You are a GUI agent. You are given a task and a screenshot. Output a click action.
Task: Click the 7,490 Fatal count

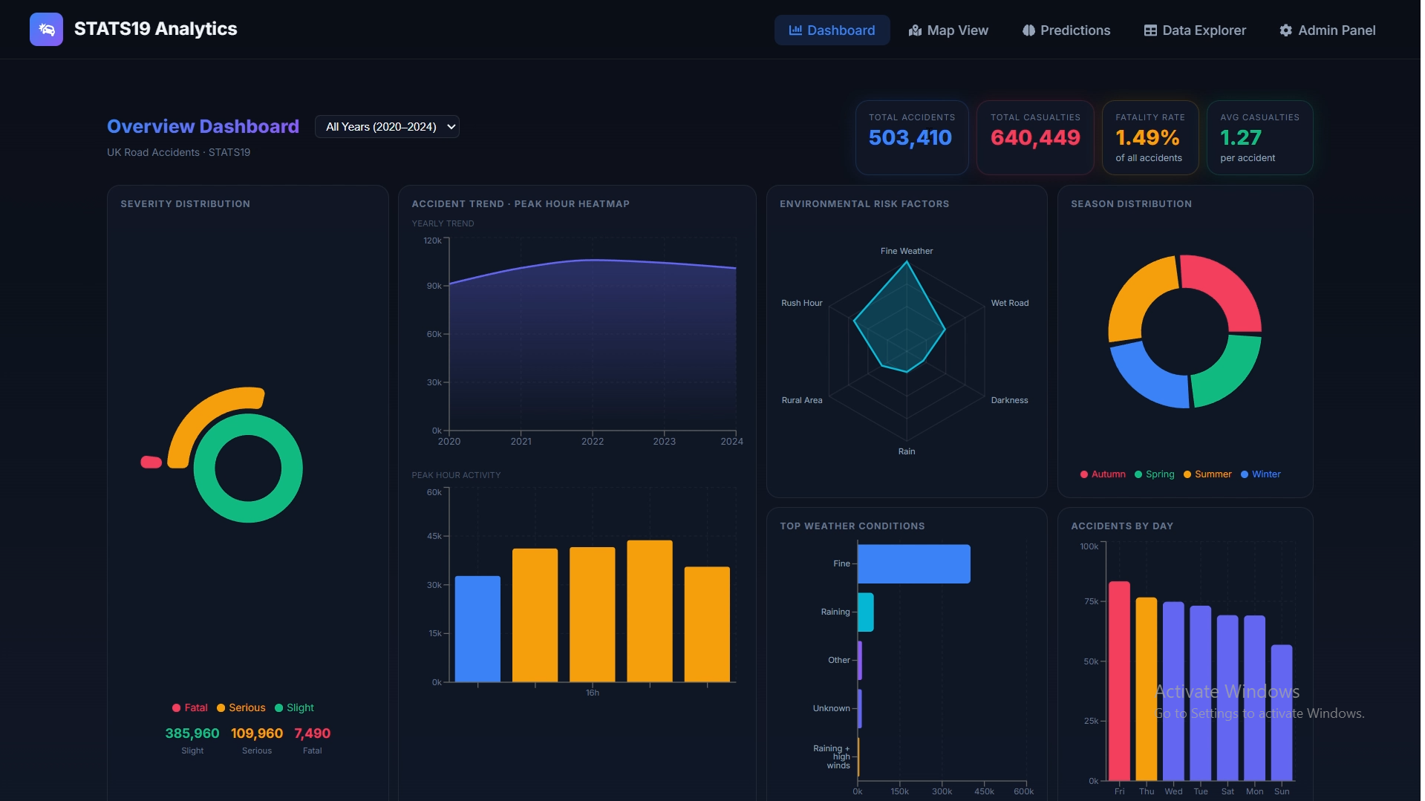313,733
